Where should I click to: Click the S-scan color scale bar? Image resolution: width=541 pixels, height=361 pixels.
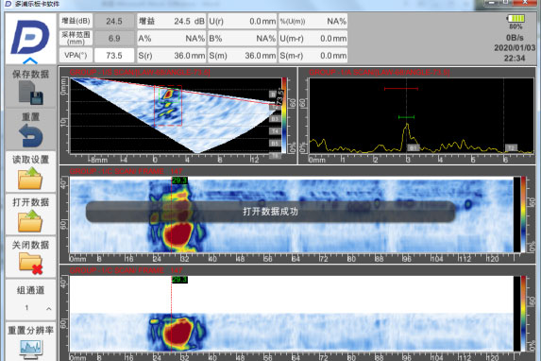coord(284,115)
